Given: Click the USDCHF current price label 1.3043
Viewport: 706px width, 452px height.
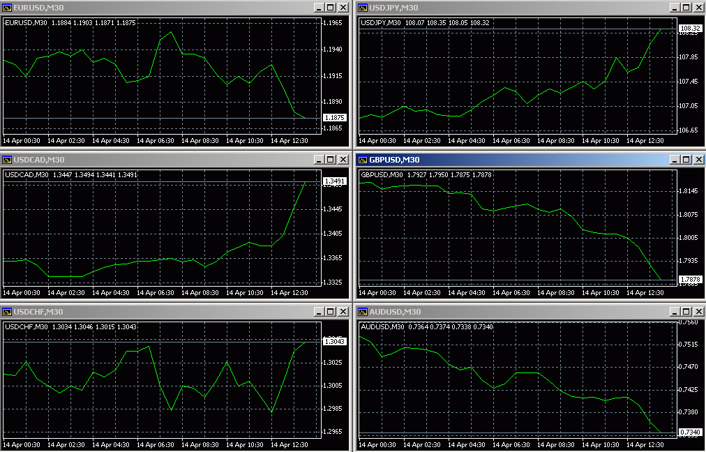Looking at the screenshot, I should 335,342.
